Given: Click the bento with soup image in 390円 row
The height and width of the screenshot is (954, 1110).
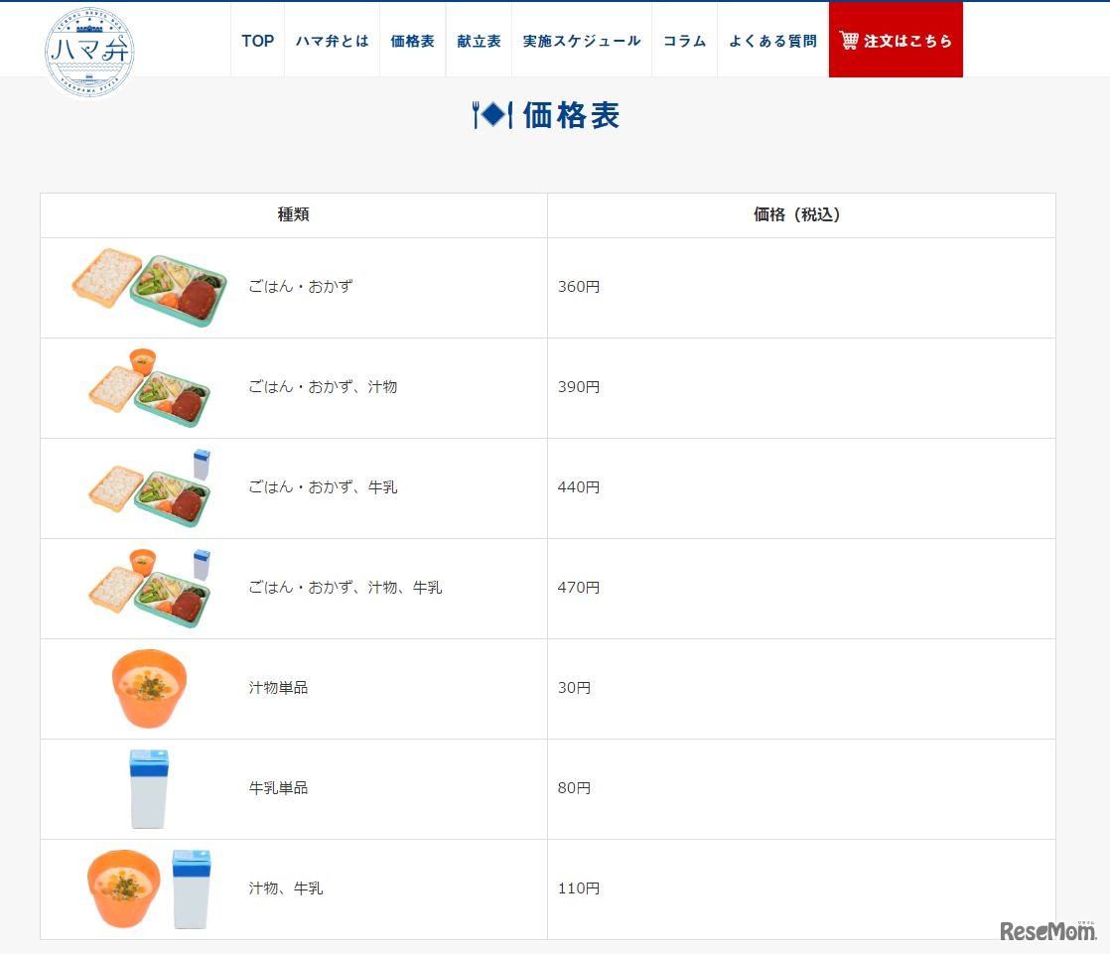Looking at the screenshot, I should click(x=149, y=388).
